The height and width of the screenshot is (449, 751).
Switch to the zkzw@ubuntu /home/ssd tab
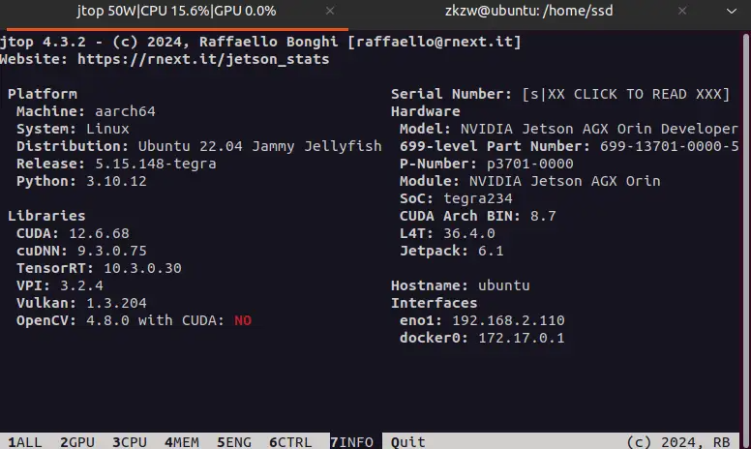coord(528,11)
